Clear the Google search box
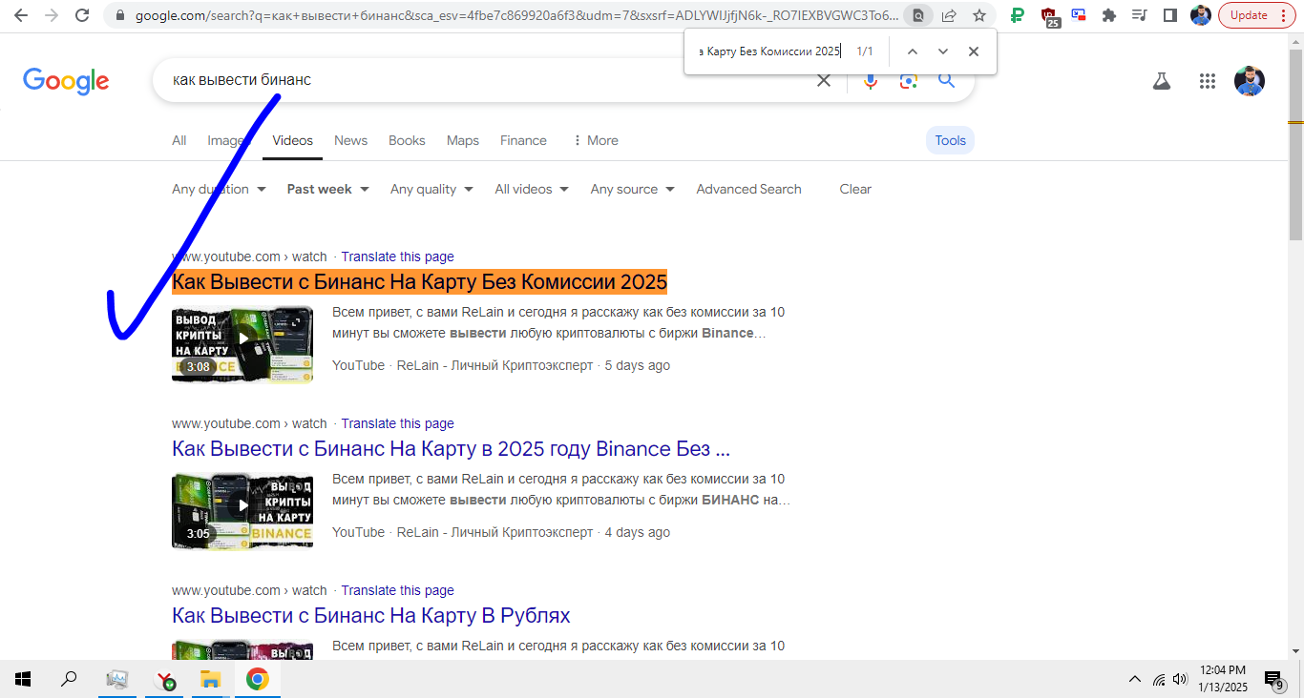 point(824,81)
